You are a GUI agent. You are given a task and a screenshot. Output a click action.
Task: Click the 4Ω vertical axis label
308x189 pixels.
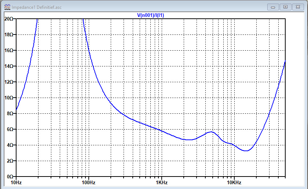(10, 145)
